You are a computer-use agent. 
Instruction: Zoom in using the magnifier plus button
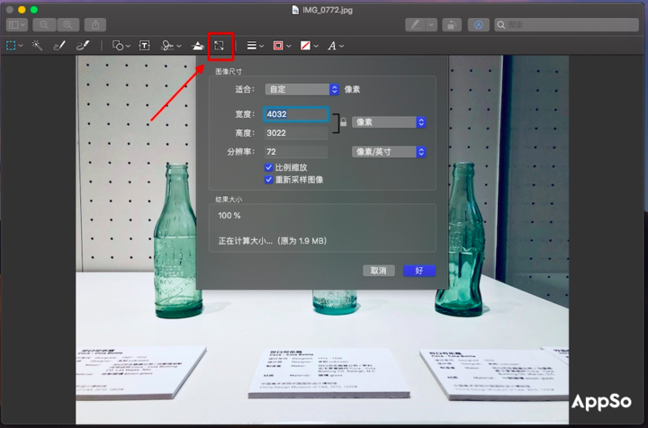tap(67, 24)
